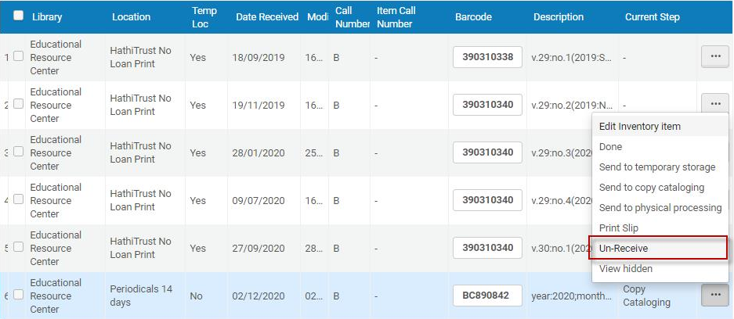Screen dimensions: 734x319
Task: Check row 1 received 18/09/2019
Action: tap(18, 56)
